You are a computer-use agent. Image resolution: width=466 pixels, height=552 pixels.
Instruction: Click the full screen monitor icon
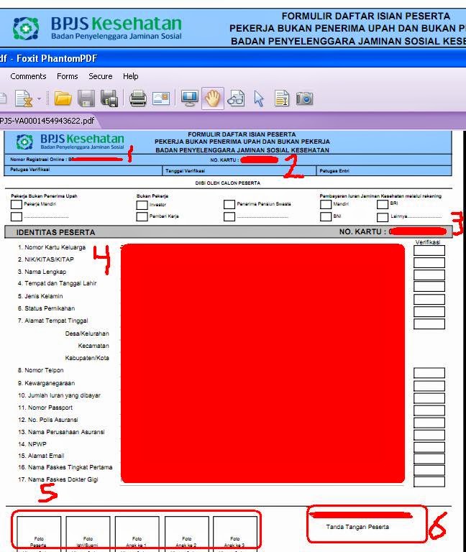pos(190,98)
